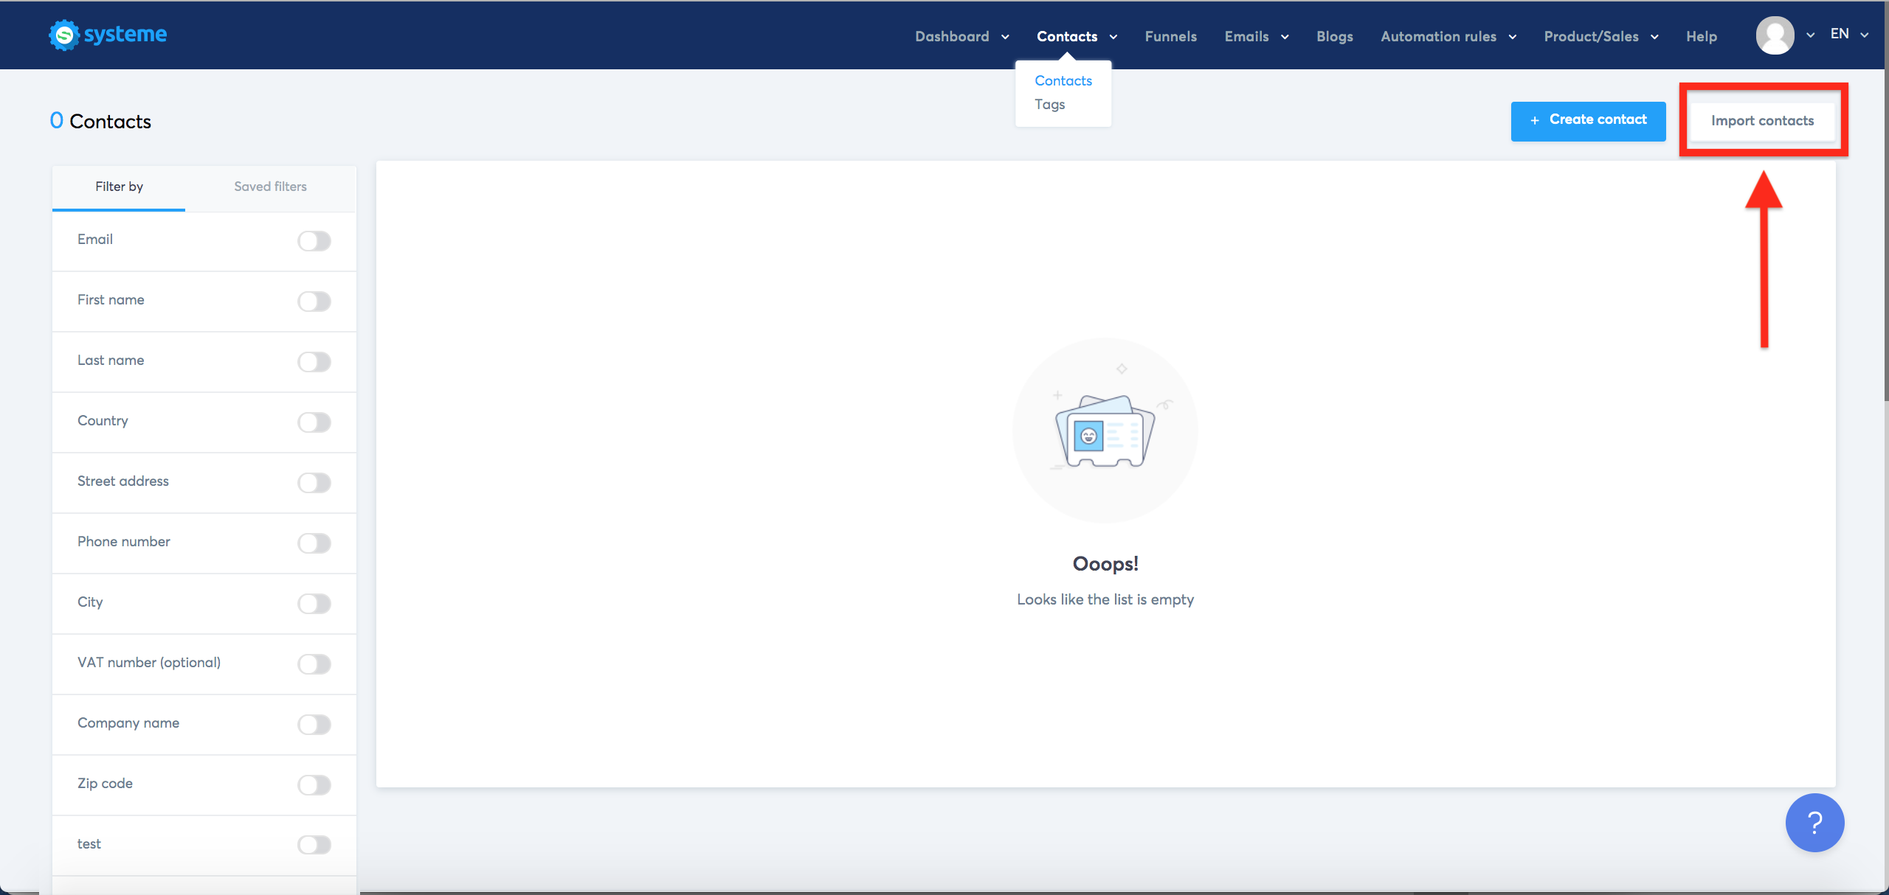
Task: Open the Funnels menu item
Action: 1170,37
